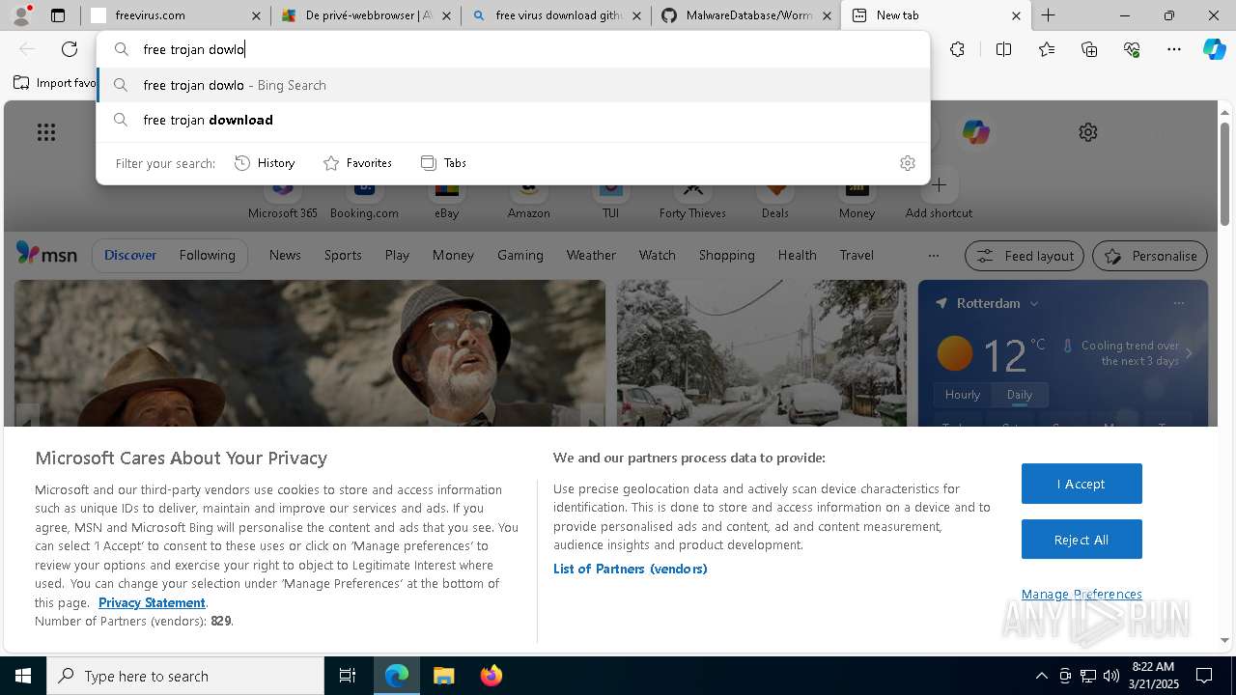Switch weather view to Daily

1020,395
